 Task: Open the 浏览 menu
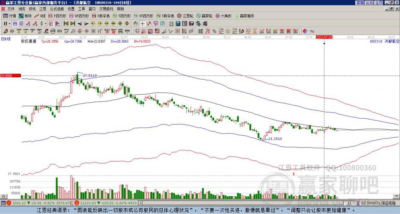pyautogui.click(x=22, y=9)
